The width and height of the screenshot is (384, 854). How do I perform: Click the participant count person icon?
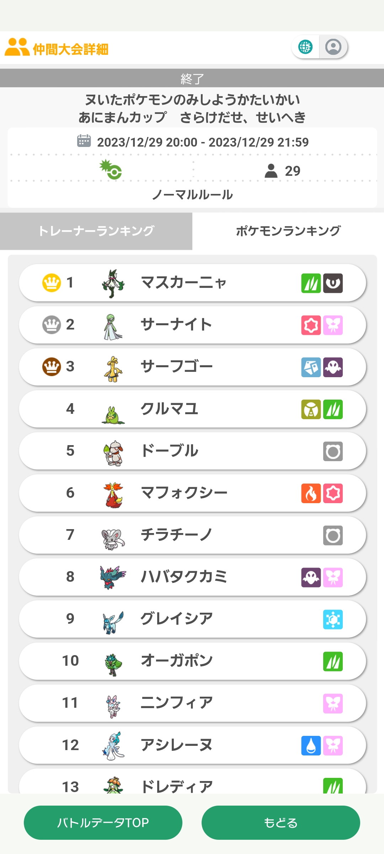point(271,171)
